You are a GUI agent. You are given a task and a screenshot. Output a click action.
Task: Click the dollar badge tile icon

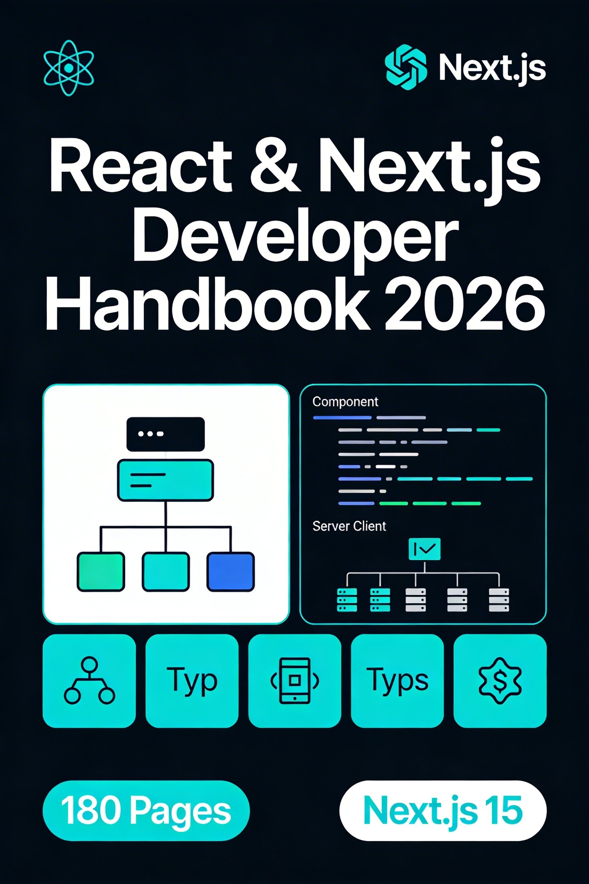coord(500,681)
